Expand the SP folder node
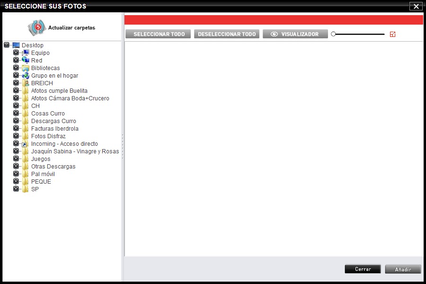This screenshot has height=284, width=426. (16, 189)
